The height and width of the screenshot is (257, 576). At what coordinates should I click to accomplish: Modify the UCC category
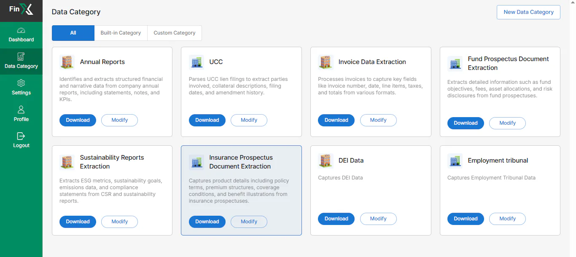pos(249,120)
